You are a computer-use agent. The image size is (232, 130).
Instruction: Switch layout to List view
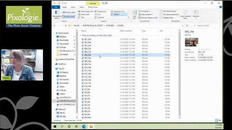pyautogui.click(x=98, y=14)
